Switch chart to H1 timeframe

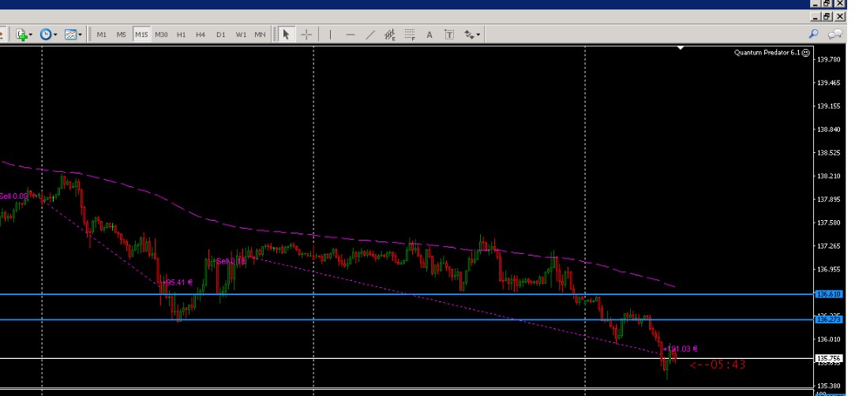coord(181,35)
